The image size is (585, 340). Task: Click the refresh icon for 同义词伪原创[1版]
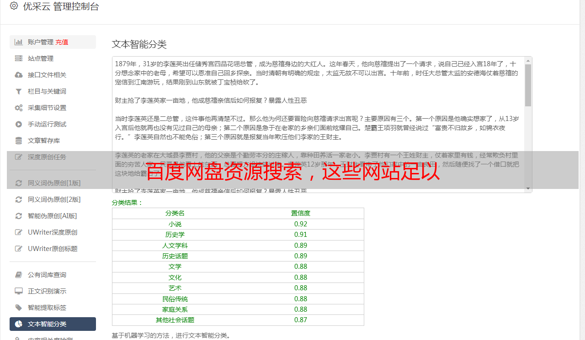tap(19, 183)
